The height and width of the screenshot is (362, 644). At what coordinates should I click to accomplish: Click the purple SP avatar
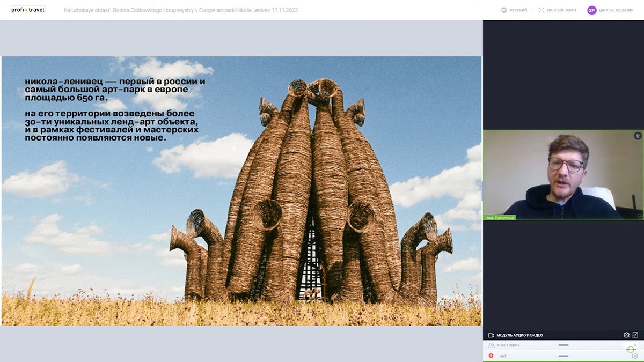591,10
